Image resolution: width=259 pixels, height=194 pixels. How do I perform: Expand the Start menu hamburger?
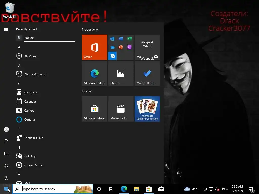click(x=6, y=29)
